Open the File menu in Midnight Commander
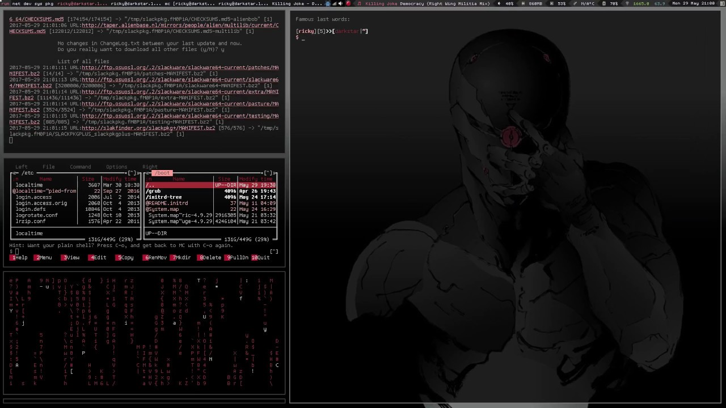This screenshot has width=726, height=408. [49, 167]
